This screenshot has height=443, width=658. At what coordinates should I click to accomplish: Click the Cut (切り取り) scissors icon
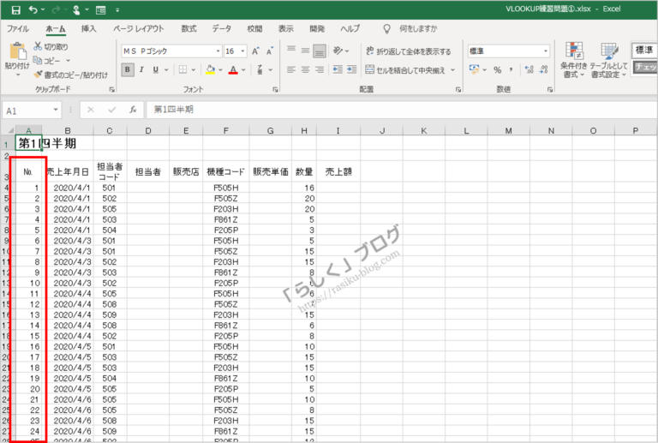(x=38, y=46)
